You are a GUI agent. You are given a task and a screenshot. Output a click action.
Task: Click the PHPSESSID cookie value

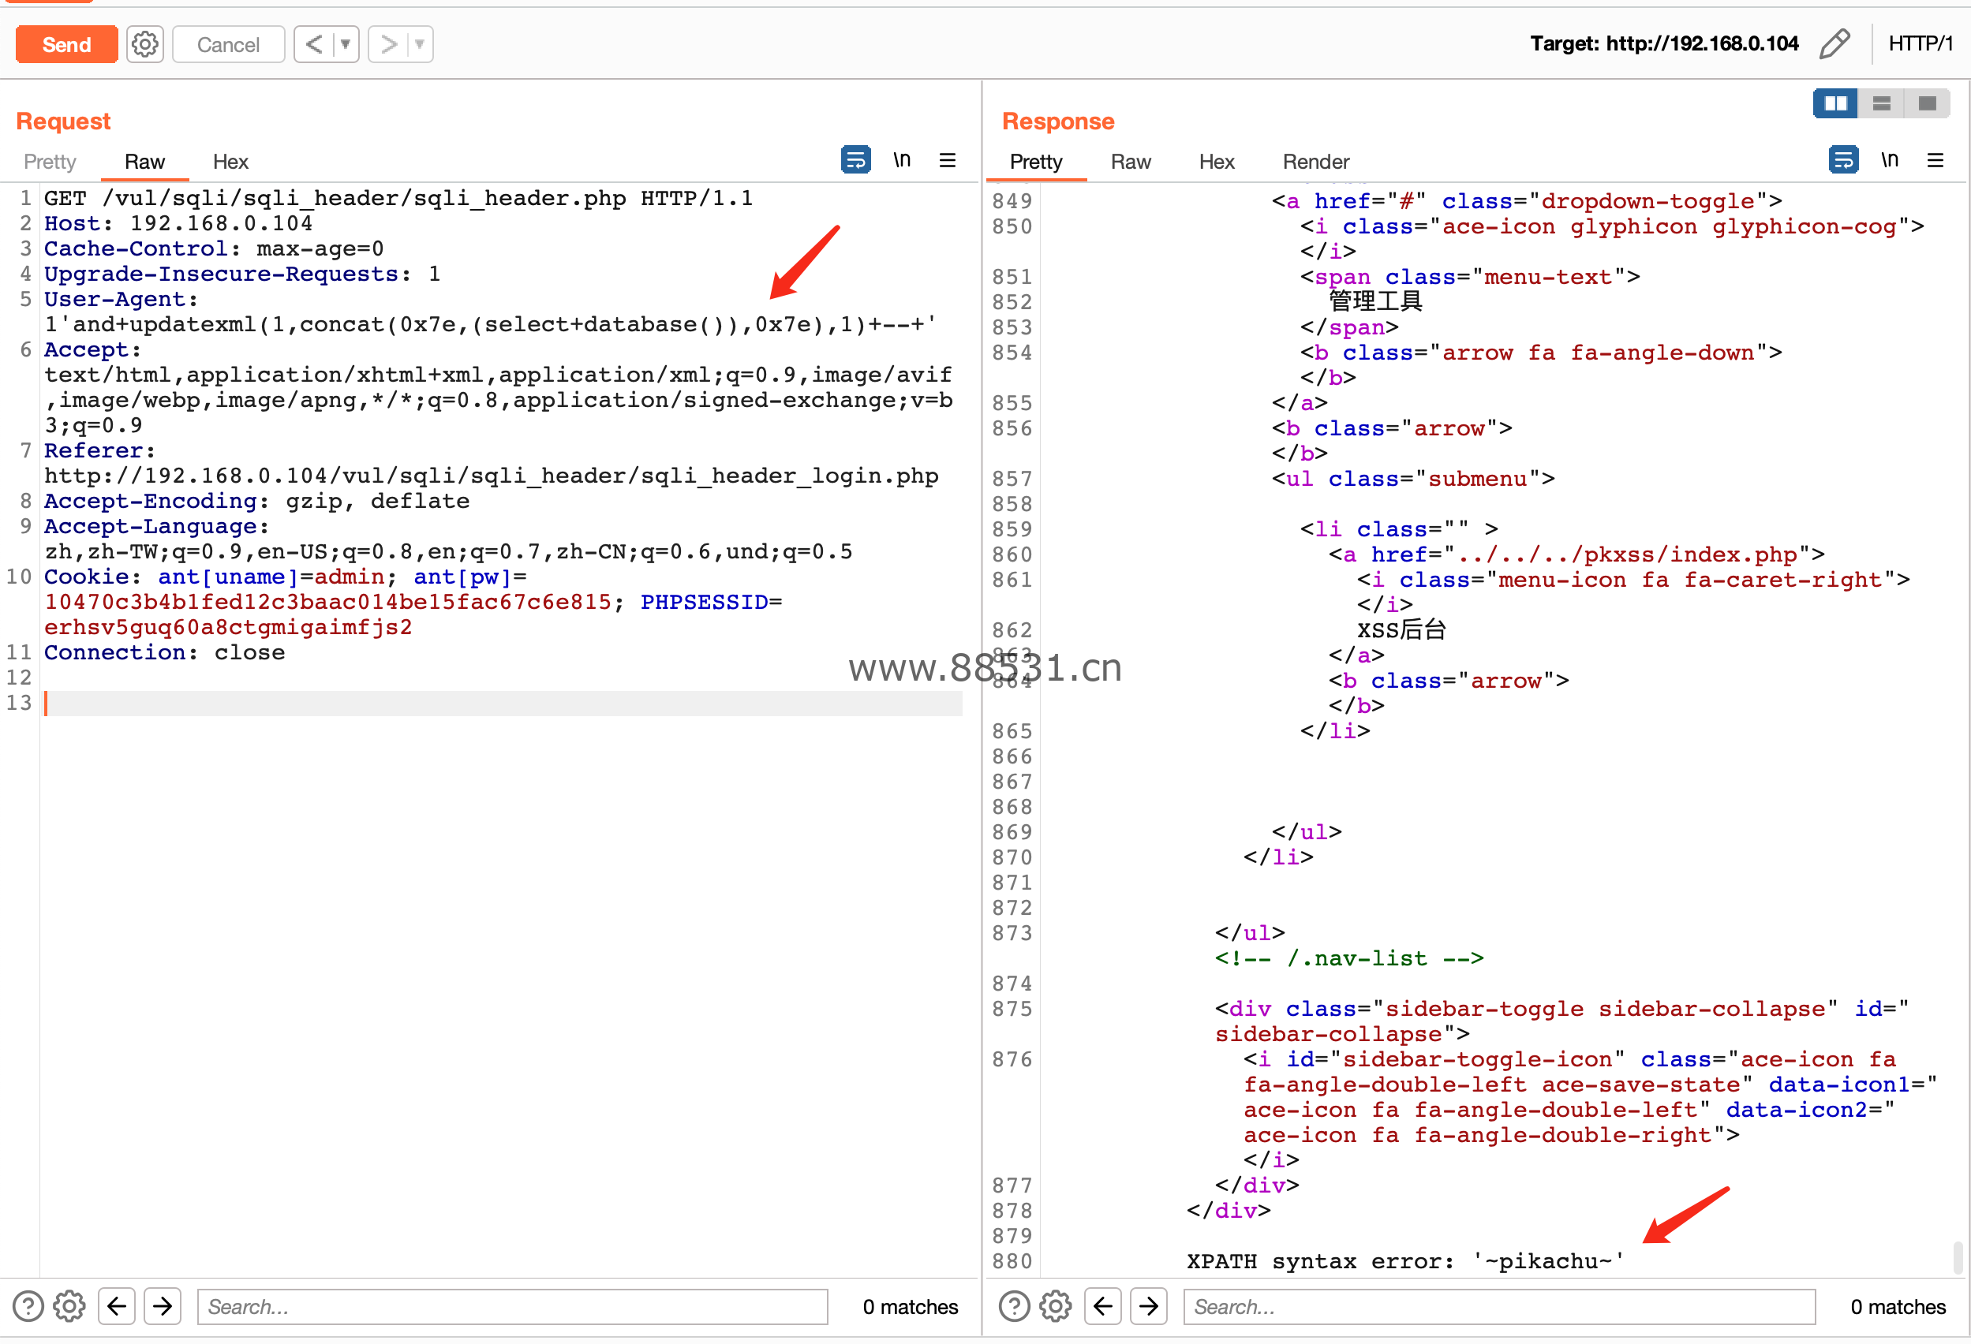[x=228, y=628]
